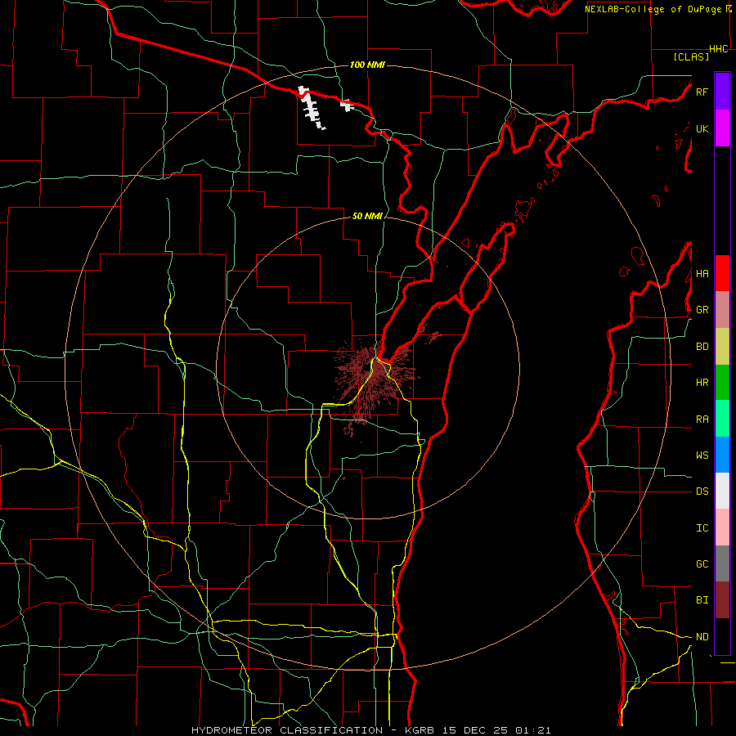Viewport: 736px width, 736px height.
Task: Click the 'HA' legend label
Action: tap(702, 274)
